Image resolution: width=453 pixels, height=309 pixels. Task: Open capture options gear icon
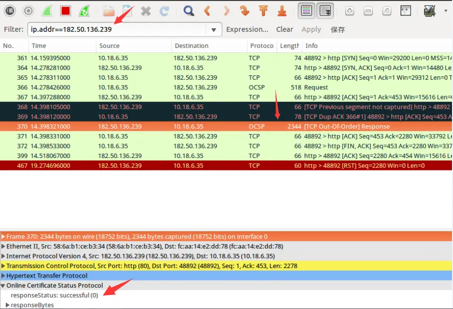point(28,11)
